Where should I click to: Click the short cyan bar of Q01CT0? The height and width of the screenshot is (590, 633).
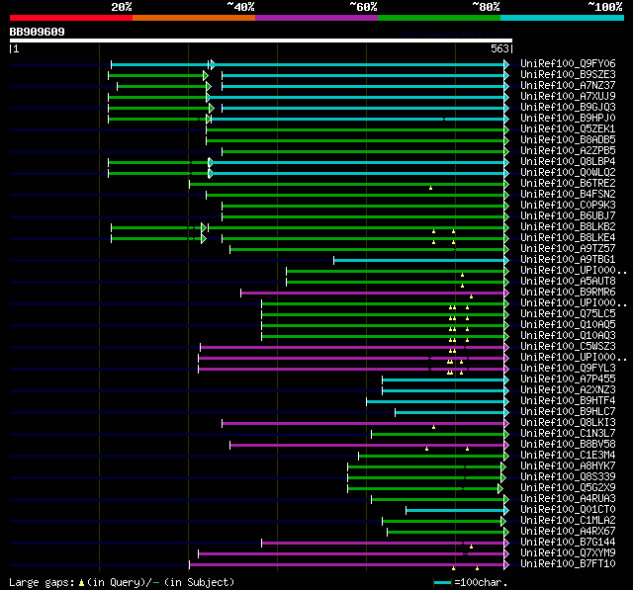point(455,511)
